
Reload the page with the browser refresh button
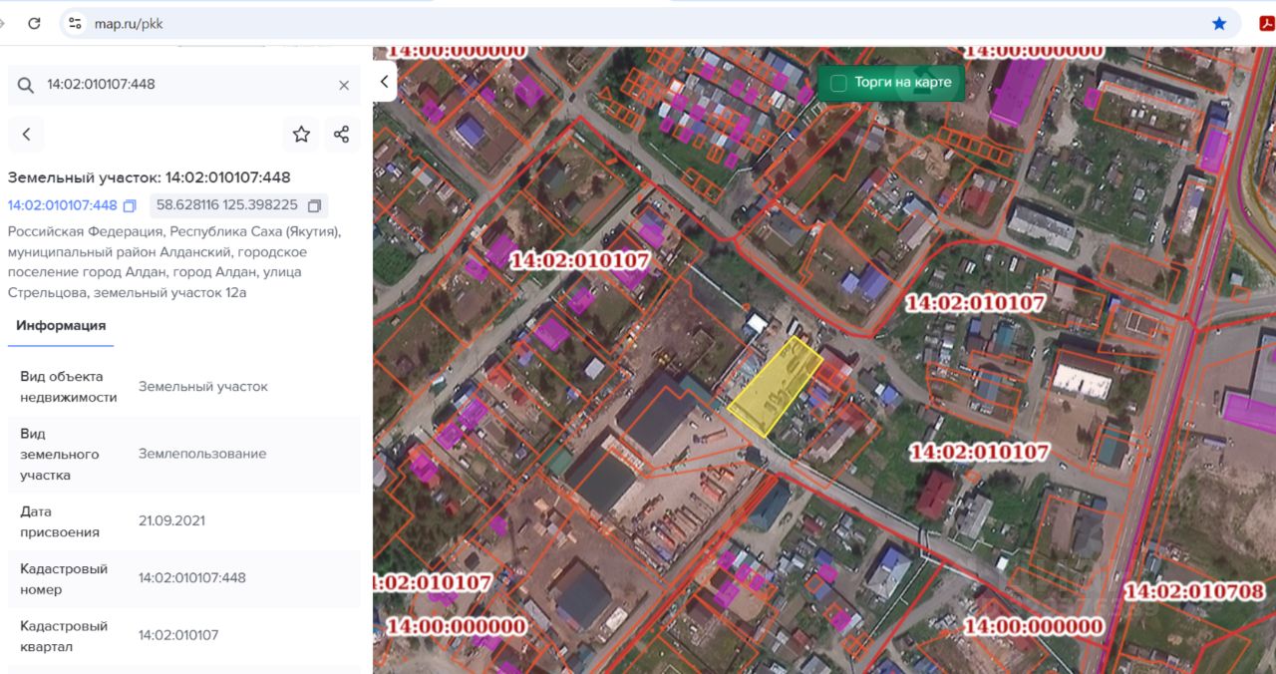(35, 23)
